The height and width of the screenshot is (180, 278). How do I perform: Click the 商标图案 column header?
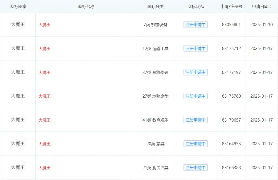tap(18, 6)
